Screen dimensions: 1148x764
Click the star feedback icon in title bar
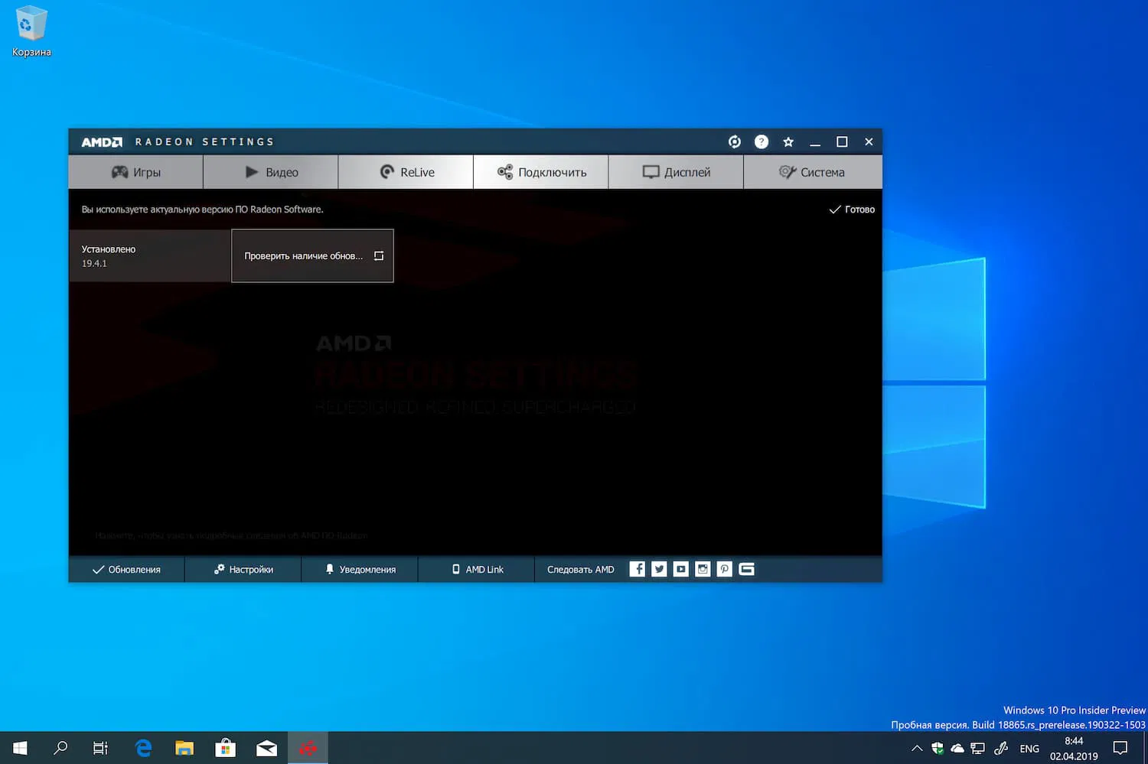click(x=788, y=141)
